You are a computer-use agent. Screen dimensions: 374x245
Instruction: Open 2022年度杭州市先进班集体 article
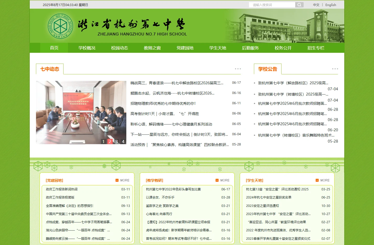click(x=278, y=230)
